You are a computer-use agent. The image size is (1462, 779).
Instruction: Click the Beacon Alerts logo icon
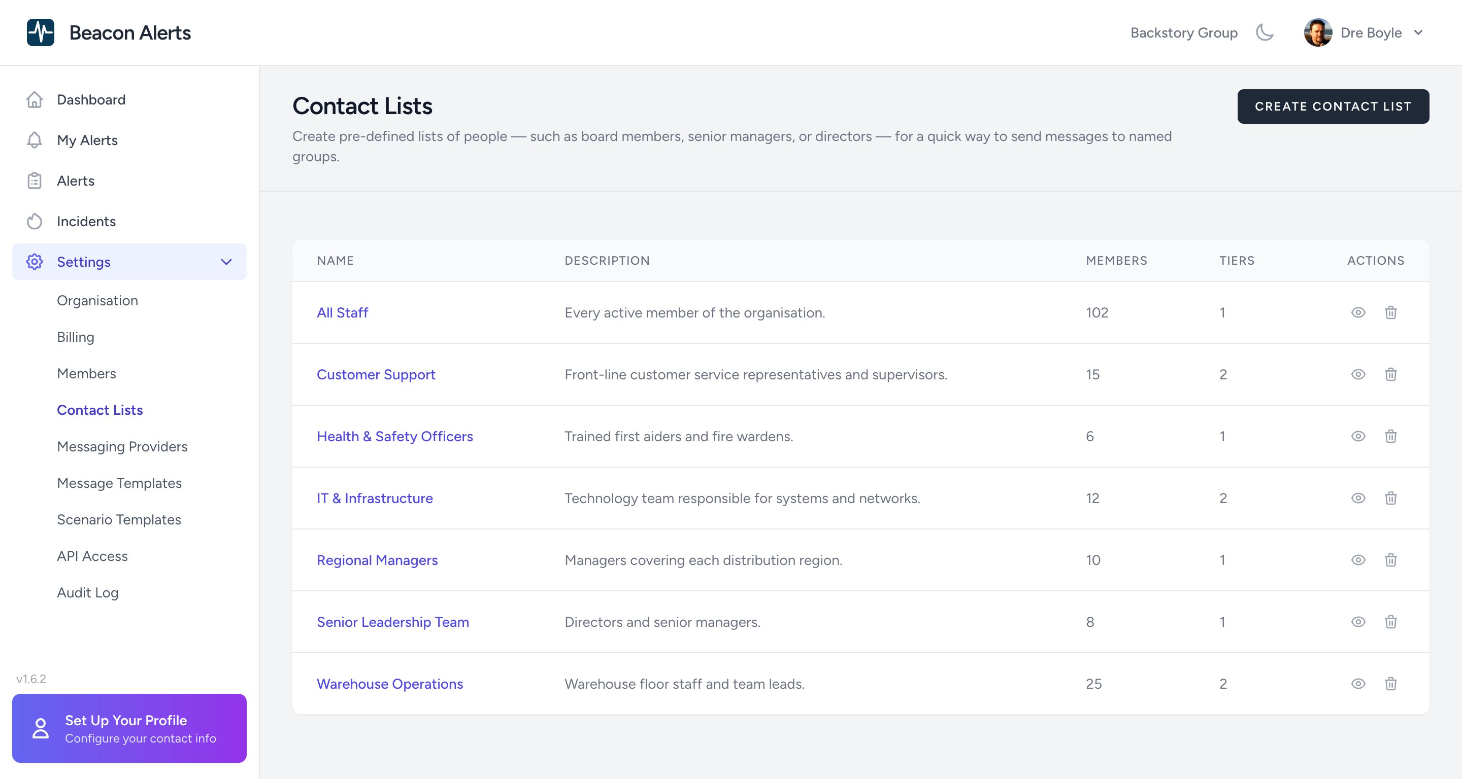[40, 32]
